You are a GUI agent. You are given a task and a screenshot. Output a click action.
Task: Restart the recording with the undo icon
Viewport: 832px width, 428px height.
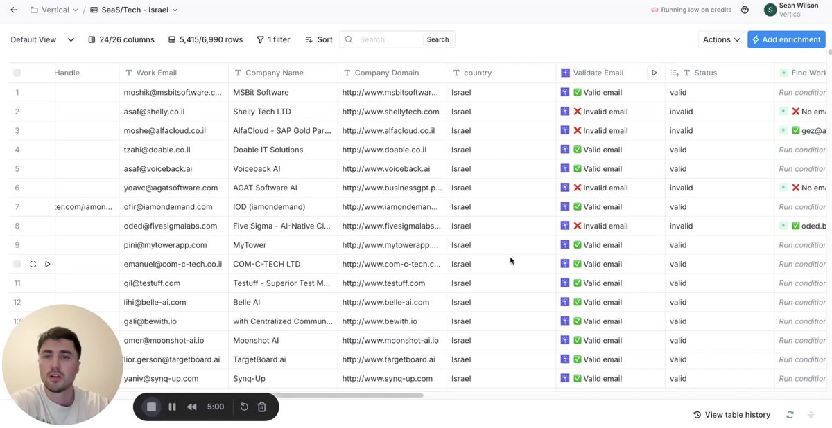click(x=244, y=407)
